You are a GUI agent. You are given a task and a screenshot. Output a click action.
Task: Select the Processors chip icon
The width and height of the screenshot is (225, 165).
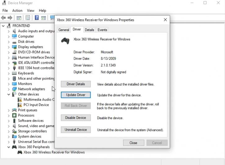coord(14,115)
